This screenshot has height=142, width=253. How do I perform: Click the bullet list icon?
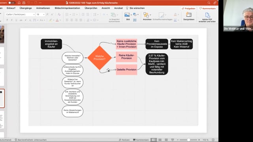[x=67, y=15]
